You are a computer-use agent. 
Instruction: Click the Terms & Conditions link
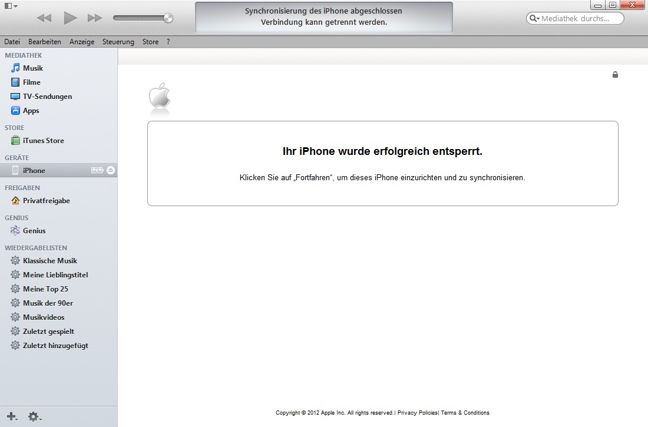[465, 413]
